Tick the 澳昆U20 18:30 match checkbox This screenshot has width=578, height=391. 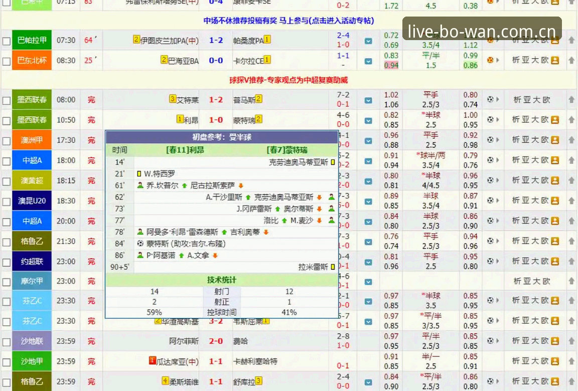tap(6, 202)
